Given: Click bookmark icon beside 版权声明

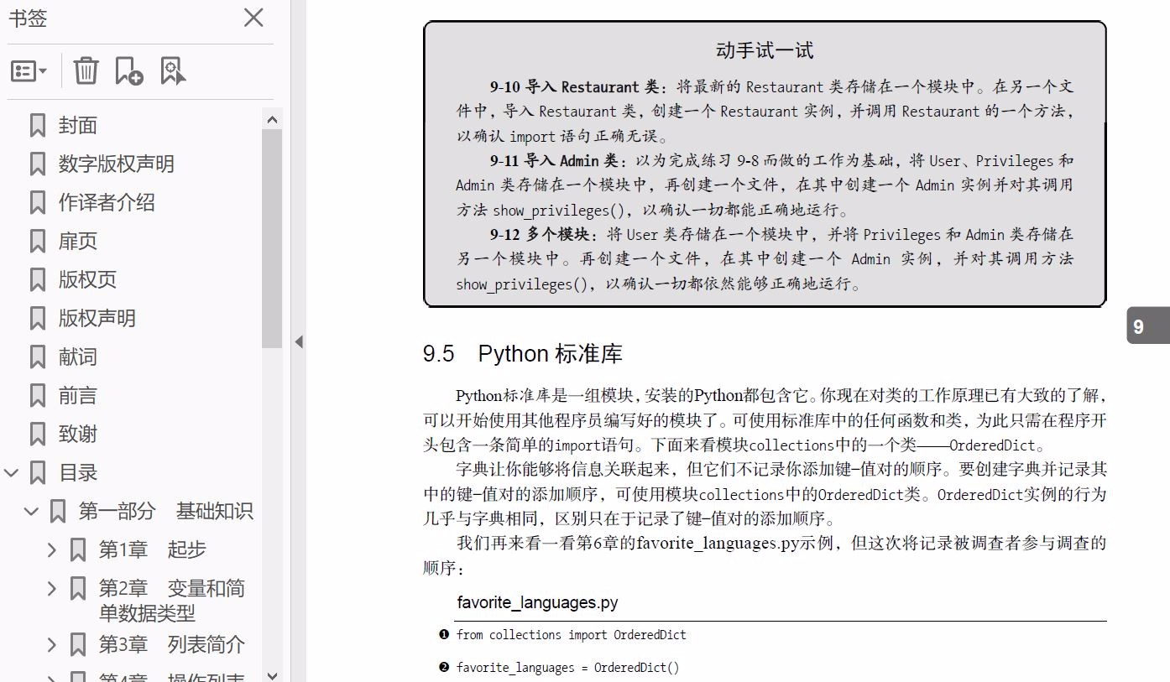Looking at the screenshot, I should click(x=38, y=319).
